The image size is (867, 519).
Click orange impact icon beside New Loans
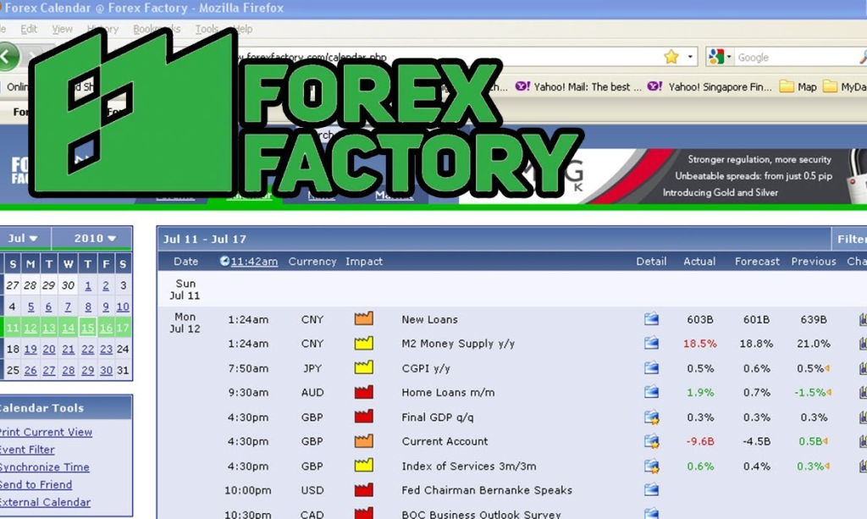click(364, 319)
